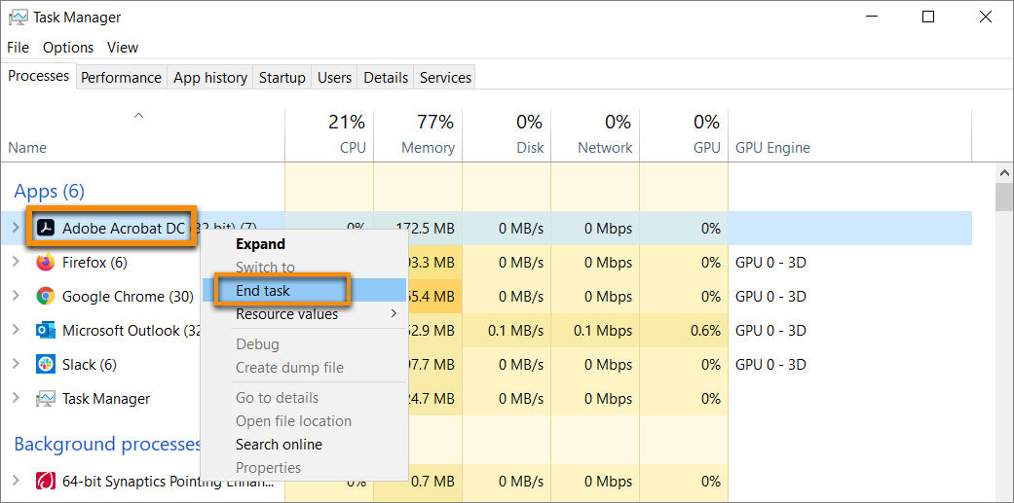The width and height of the screenshot is (1014, 503).
Task: Click the Task Manager process row icon
Action: point(45,399)
